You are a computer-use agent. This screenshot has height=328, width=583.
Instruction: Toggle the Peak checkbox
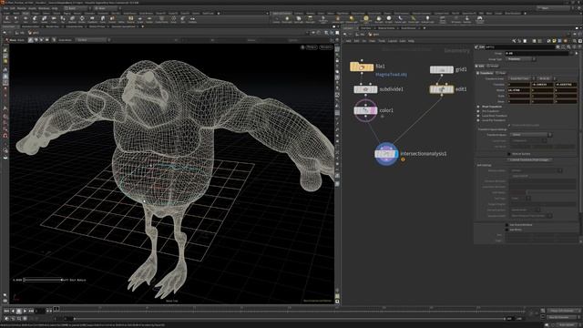[x=497, y=73]
